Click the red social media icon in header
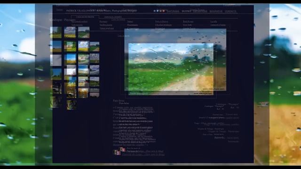The height and width of the screenshot is (169, 301). click(164, 11)
